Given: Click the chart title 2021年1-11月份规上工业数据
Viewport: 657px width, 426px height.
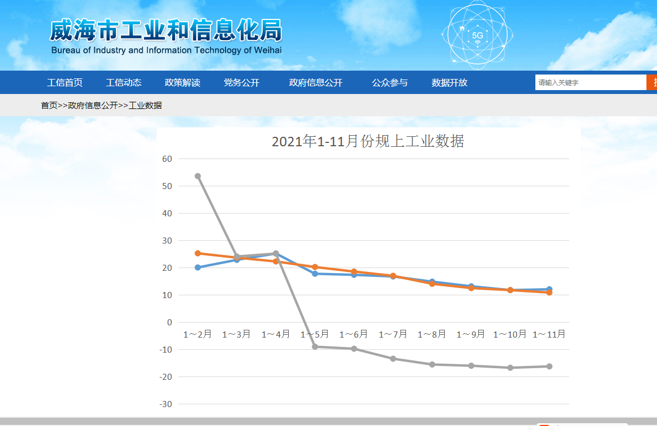Looking at the screenshot, I should (368, 142).
